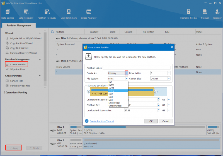Image resolution: width=223 pixels, height=156 pixels.
Task: Open the Manual from the toolbar
Action: (205, 14)
